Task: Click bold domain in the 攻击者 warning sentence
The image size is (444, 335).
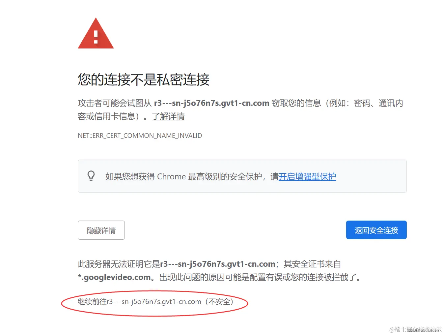Action: [212, 103]
